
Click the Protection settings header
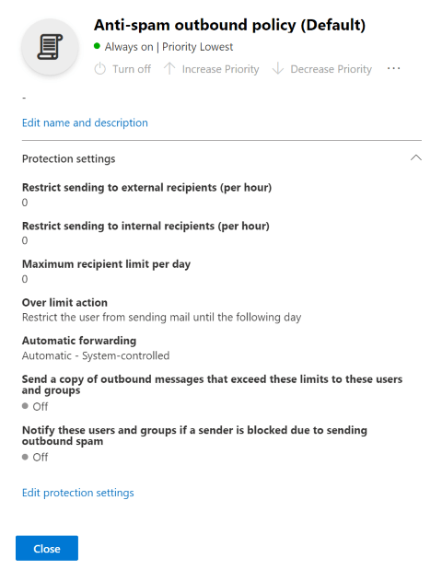[69, 159]
